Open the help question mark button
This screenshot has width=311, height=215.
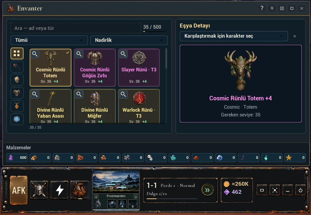pos(262,8)
